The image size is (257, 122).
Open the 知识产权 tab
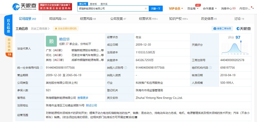[179, 19]
